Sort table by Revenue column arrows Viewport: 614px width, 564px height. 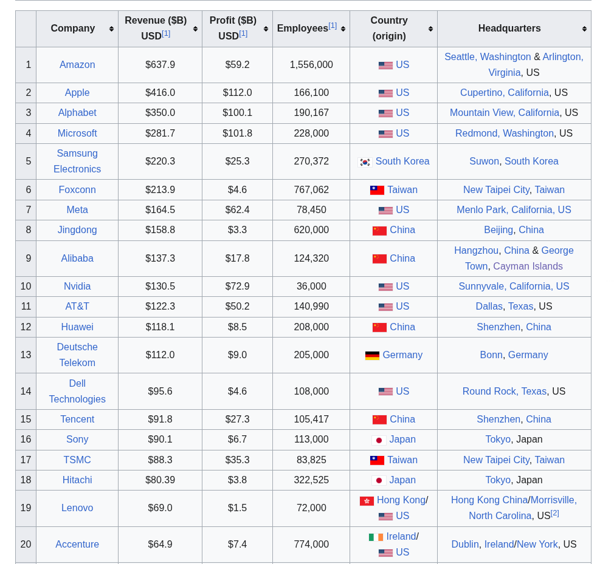pos(195,29)
